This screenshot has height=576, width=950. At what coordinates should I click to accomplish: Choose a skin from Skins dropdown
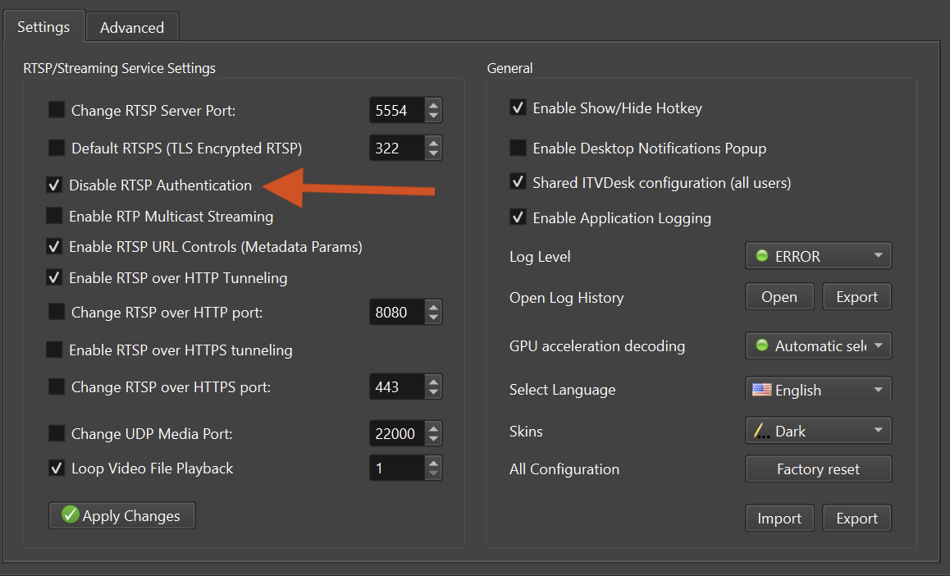[818, 431]
